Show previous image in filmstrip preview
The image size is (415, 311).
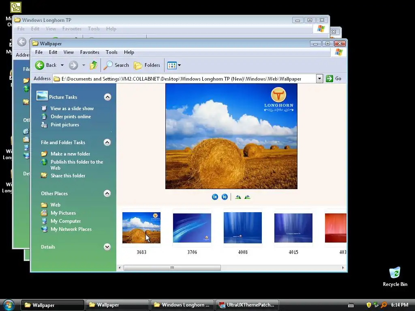click(x=215, y=197)
